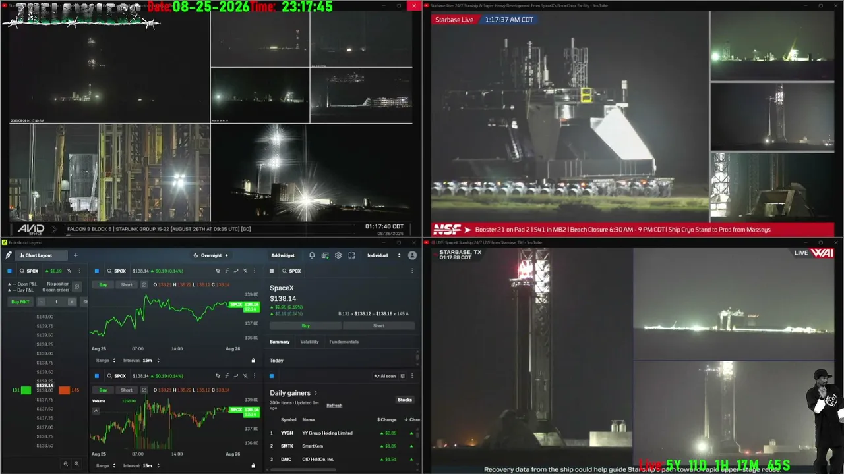The width and height of the screenshot is (844, 474).
Task: Open the notifications bell
Action: (312, 255)
